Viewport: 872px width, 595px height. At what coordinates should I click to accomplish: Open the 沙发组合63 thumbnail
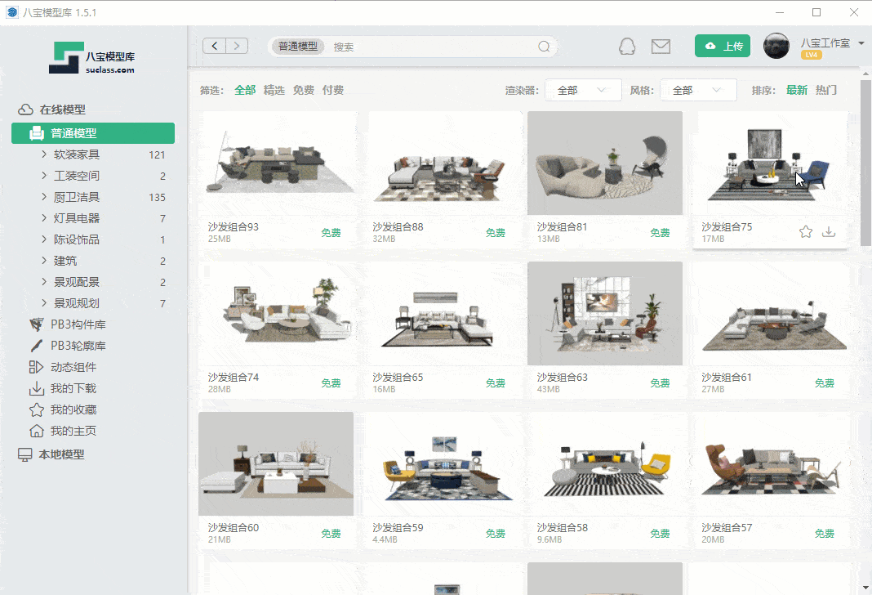(x=604, y=313)
